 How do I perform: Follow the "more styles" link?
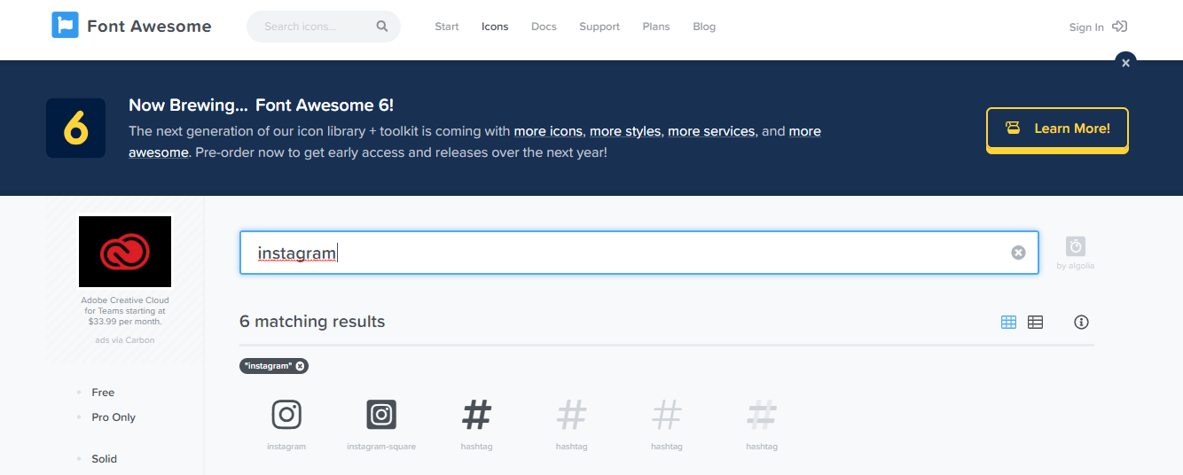(625, 131)
